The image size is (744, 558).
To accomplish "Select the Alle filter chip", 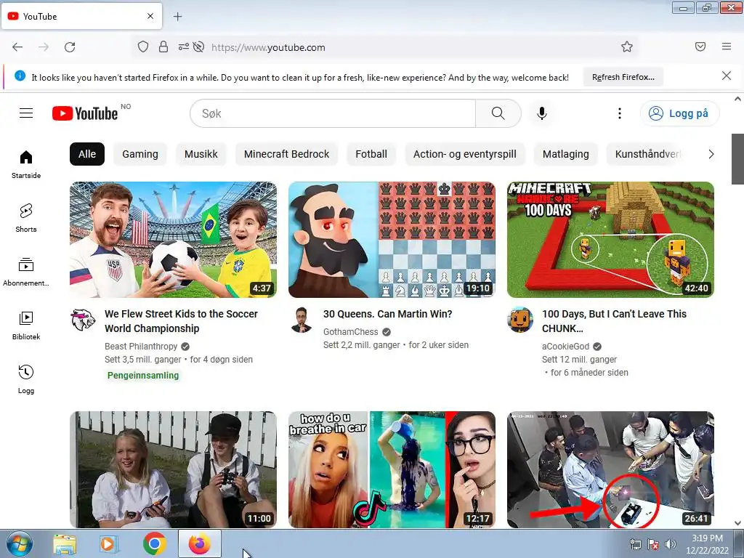I will coord(87,154).
